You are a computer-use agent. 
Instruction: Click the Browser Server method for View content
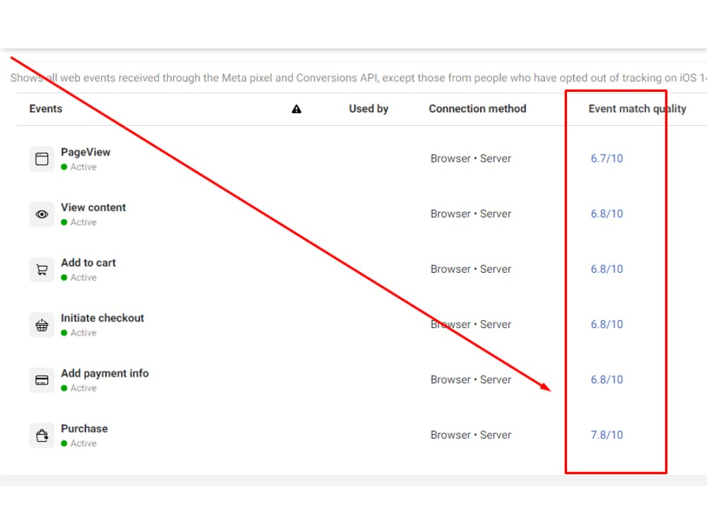(x=471, y=213)
